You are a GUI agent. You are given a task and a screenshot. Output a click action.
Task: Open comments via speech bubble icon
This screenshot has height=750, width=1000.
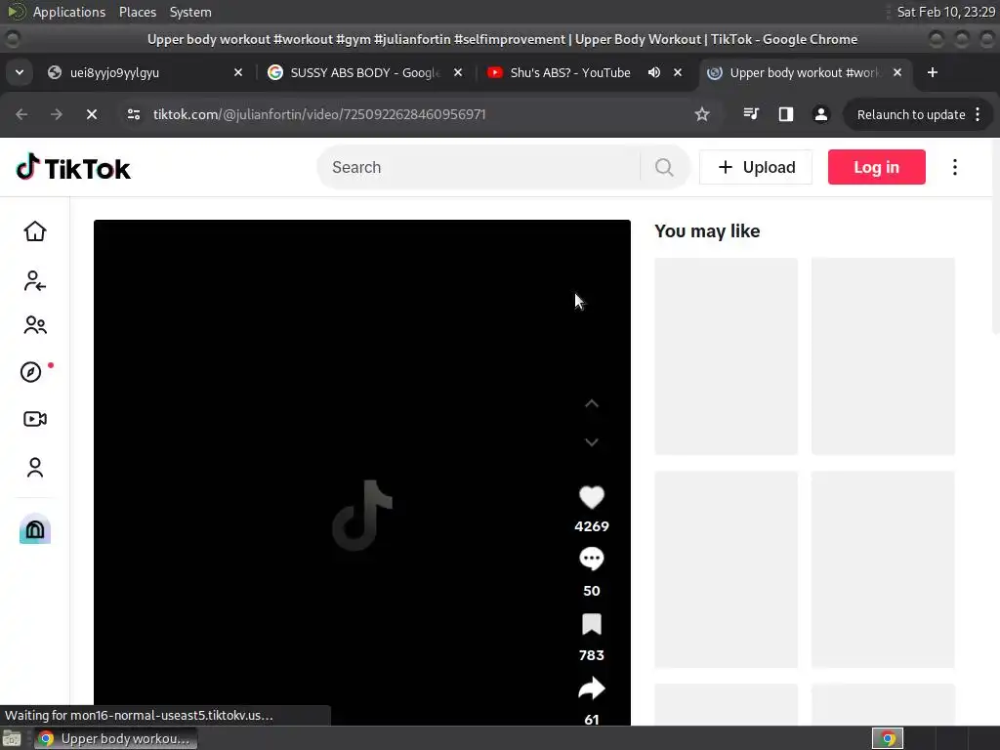tap(591, 559)
